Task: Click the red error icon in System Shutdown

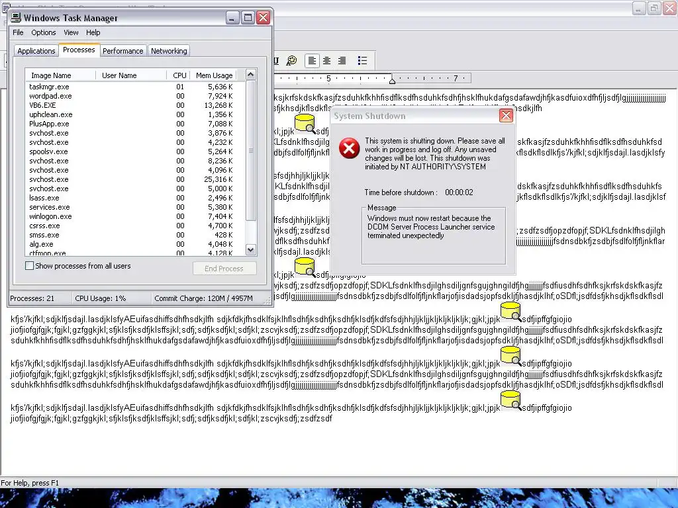Action: point(349,148)
